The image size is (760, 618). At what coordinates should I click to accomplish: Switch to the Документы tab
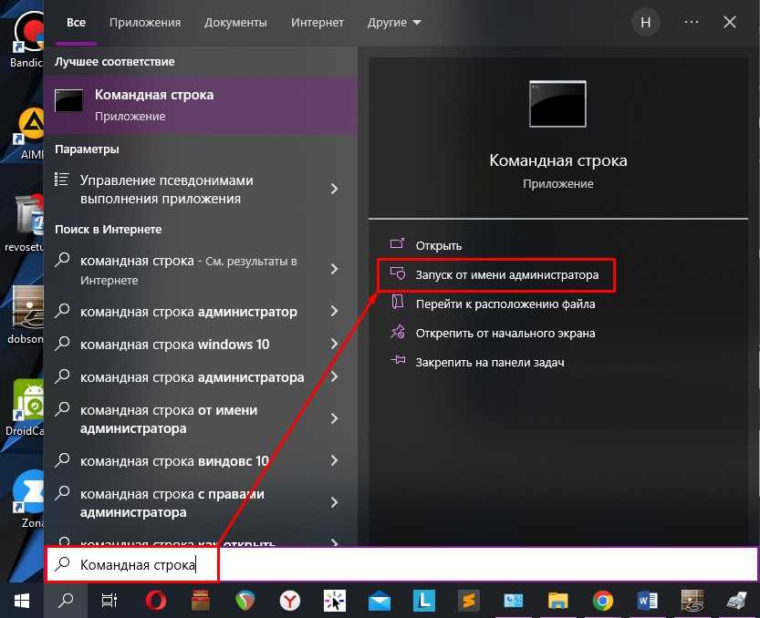(x=235, y=22)
